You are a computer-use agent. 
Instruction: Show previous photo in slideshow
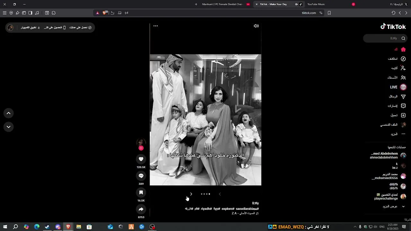click(220, 194)
